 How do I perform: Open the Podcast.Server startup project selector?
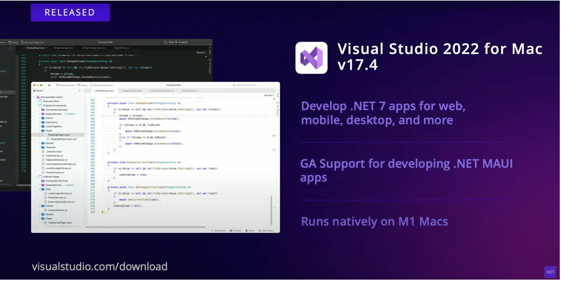pyautogui.click(x=66, y=85)
